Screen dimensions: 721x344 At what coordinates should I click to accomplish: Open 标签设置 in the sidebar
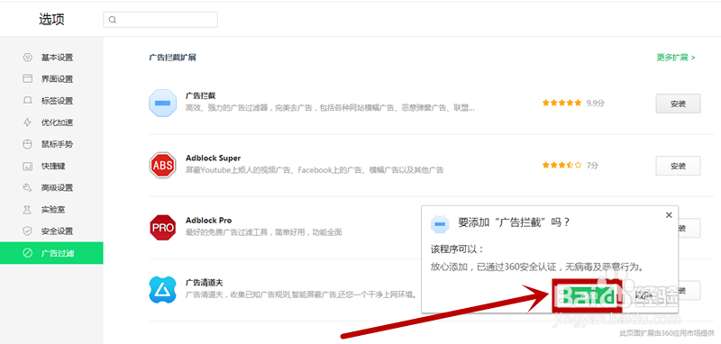(51, 101)
